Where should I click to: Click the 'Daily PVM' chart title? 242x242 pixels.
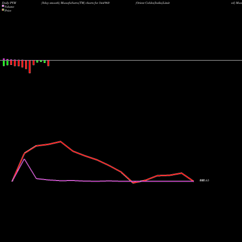click(x=9, y=3)
